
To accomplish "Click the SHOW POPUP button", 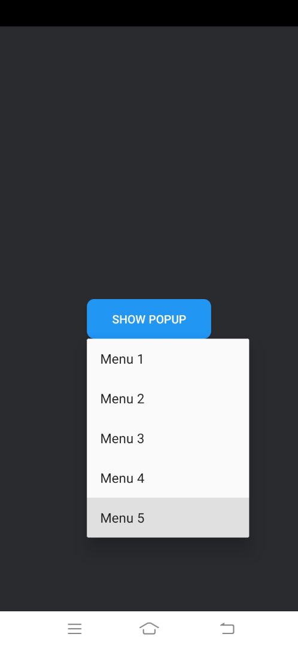I will point(149,319).
